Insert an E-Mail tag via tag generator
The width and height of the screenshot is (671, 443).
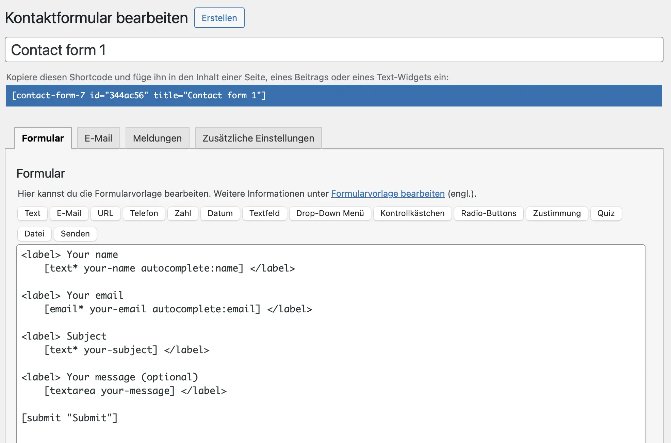click(x=69, y=213)
